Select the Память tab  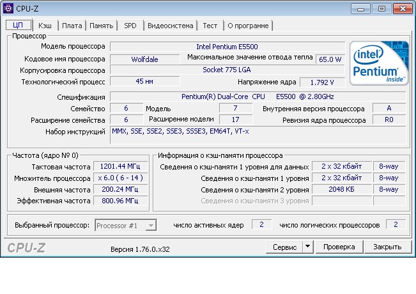pos(102,26)
